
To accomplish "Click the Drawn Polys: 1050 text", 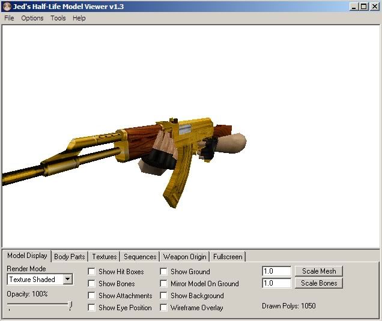I will coord(289,306).
